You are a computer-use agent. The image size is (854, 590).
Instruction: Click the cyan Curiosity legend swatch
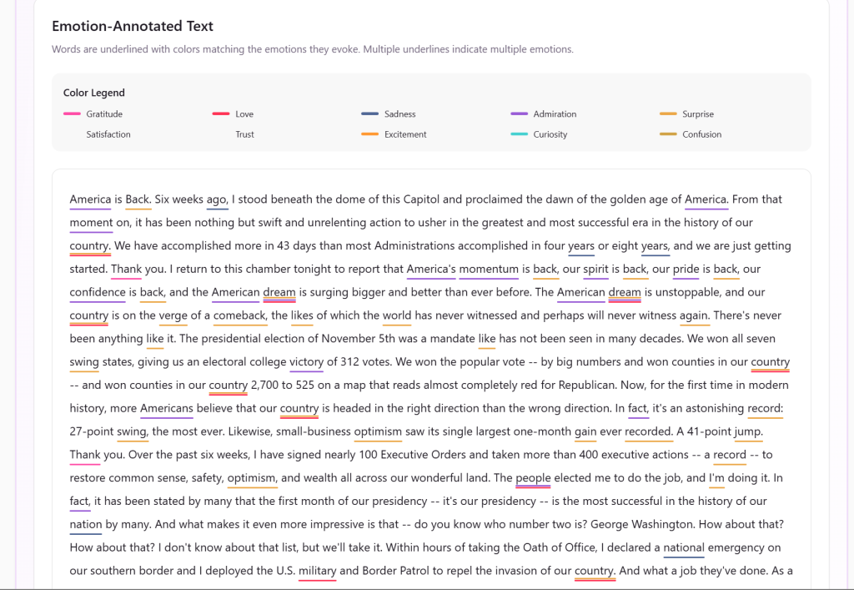pyautogui.click(x=519, y=134)
